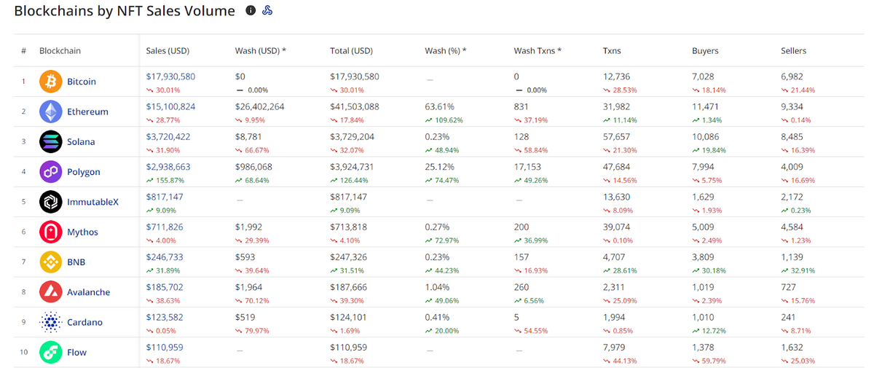
Task: Click Mythos txns count 39,074
Action: [x=616, y=227]
